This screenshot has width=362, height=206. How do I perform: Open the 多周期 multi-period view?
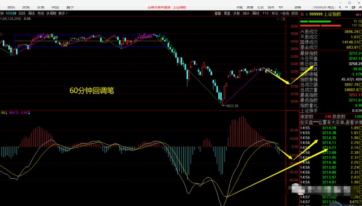pos(51,14)
